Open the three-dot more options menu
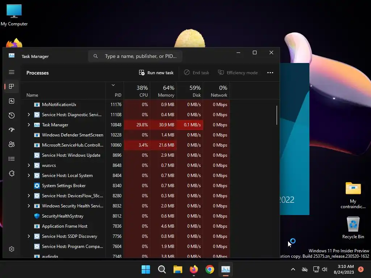The image size is (371, 278). [270, 72]
